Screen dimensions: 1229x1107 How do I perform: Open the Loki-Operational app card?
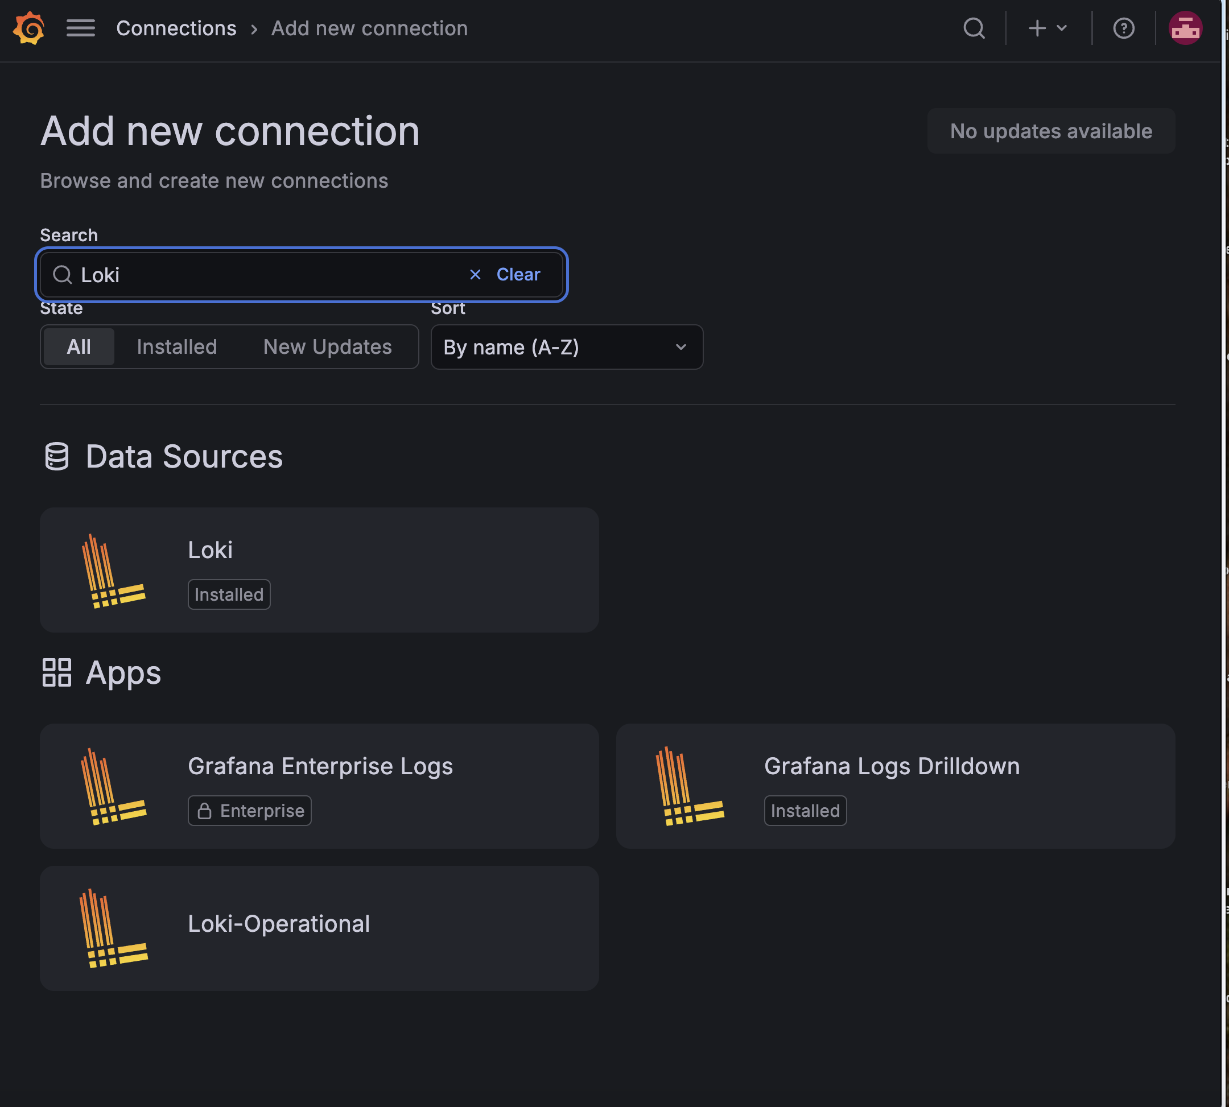[x=319, y=929]
